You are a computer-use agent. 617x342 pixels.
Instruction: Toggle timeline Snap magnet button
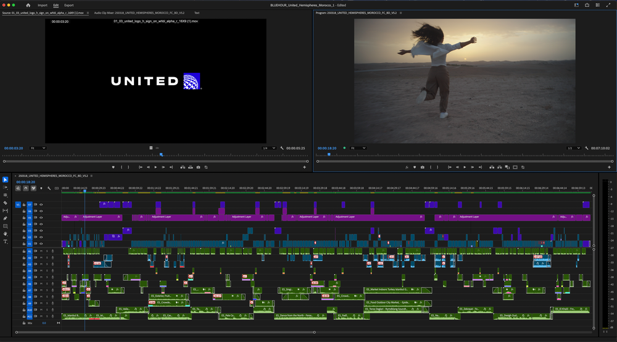25,188
